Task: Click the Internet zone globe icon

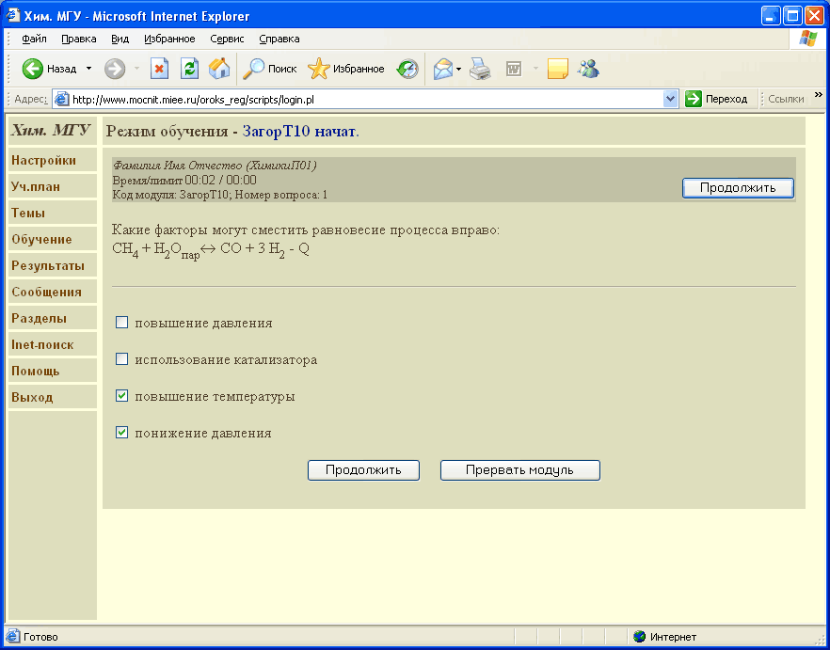Action: click(x=640, y=637)
